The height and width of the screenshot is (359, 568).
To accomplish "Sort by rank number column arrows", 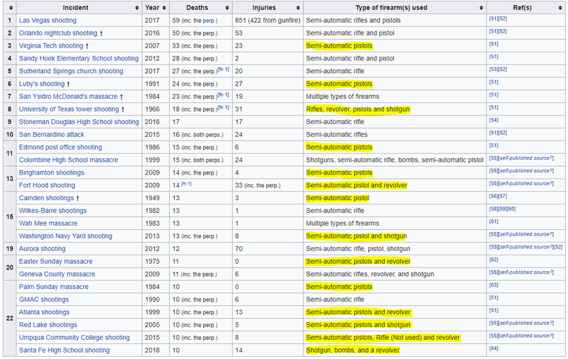I will [x=11, y=8].
